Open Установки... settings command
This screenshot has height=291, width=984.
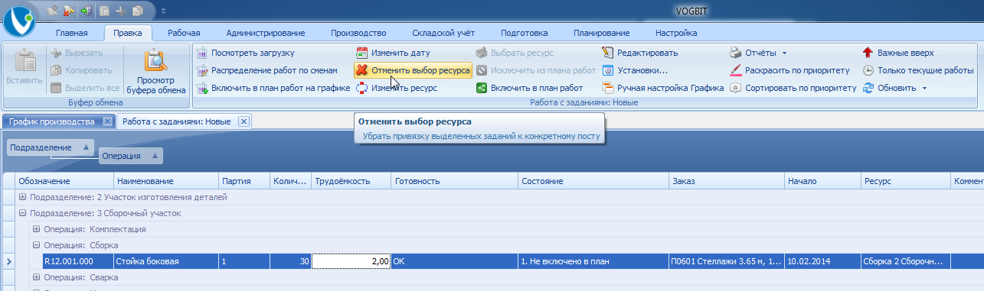[x=635, y=70]
